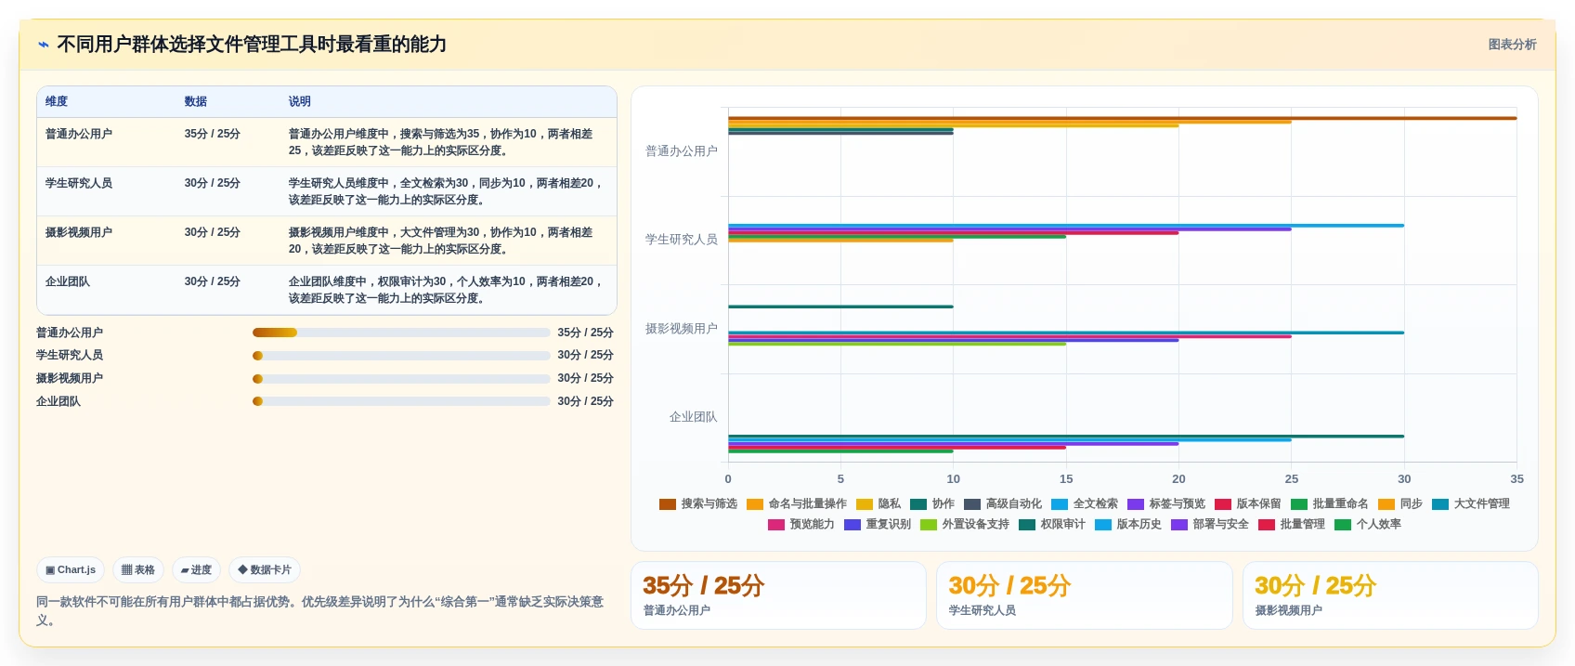The image size is (1575, 666).
Task: Click the 企业团队 progress bar
Action: 401,401
